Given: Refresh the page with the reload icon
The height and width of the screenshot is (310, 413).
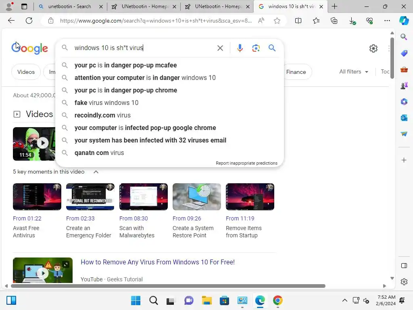Looking at the screenshot, I should (29, 21).
